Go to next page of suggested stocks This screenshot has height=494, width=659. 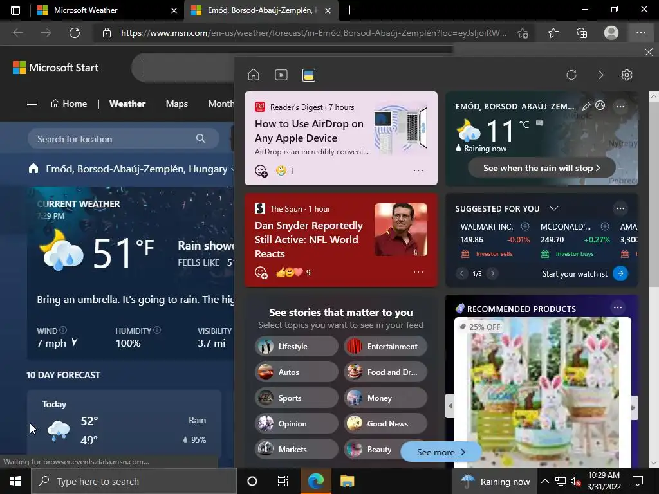492,273
